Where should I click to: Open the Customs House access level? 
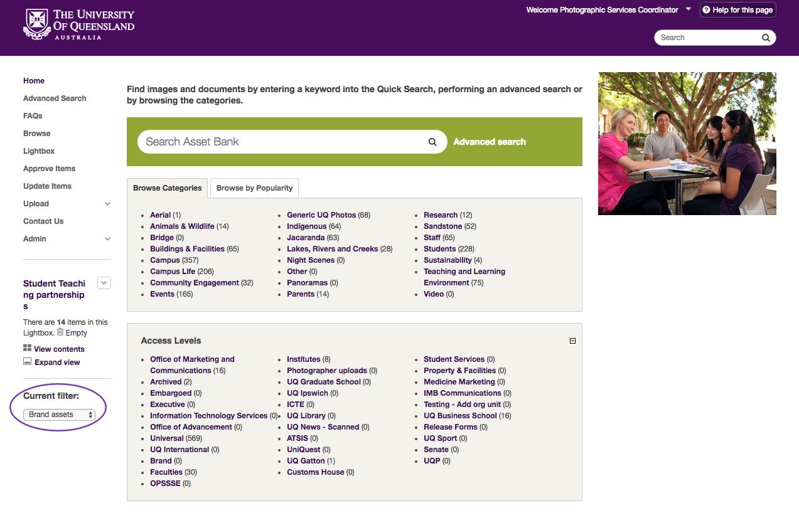coord(316,472)
